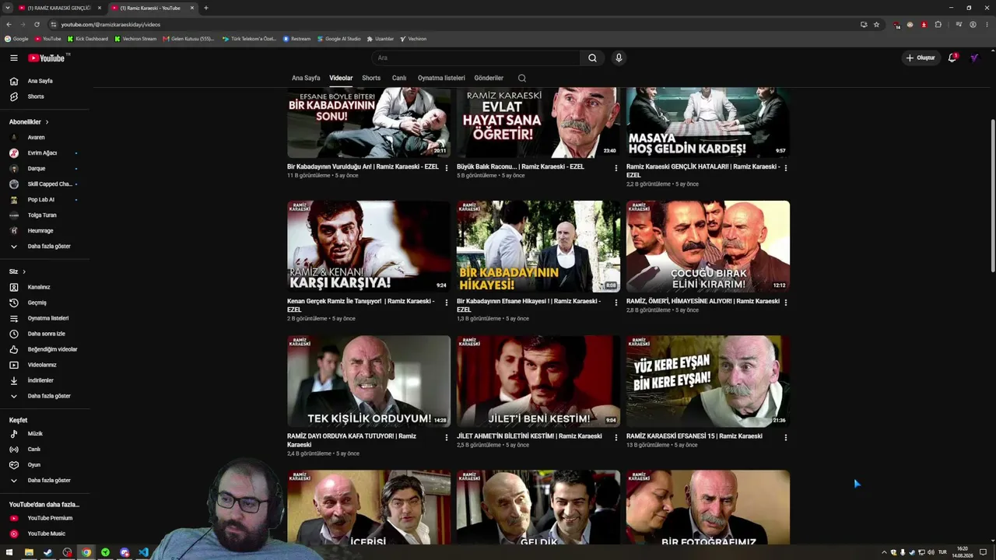Open options for Büyük Balık Racon video
Screen dimensions: 996x560
pos(616,168)
